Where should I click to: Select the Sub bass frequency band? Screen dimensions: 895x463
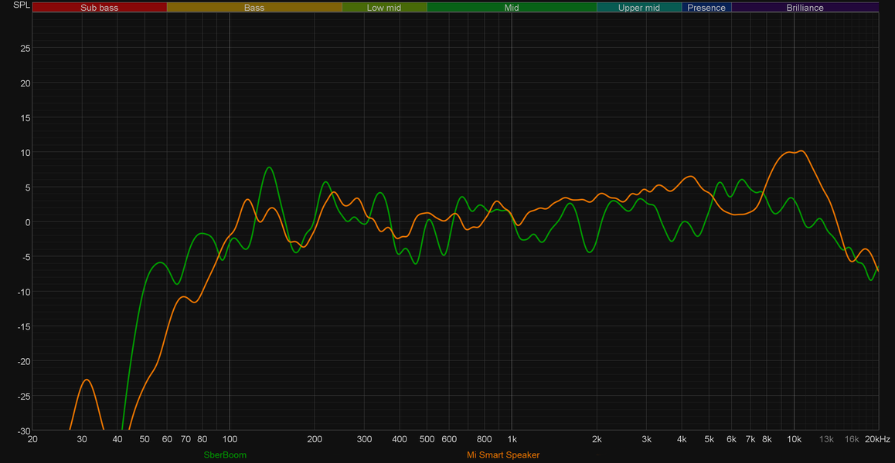(100, 8)
